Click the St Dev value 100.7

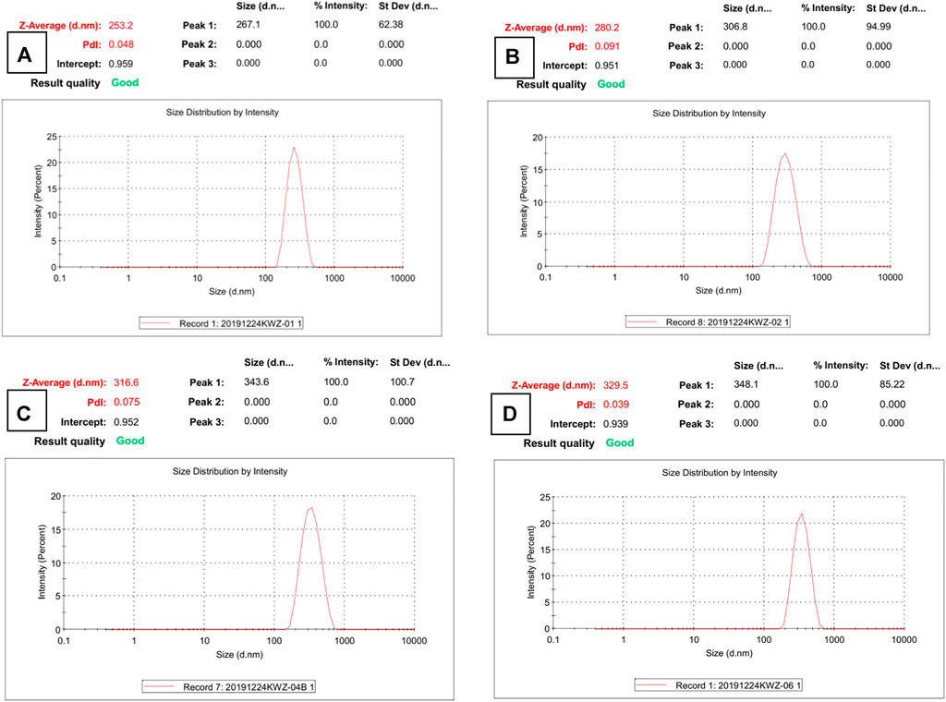(403, 381)
